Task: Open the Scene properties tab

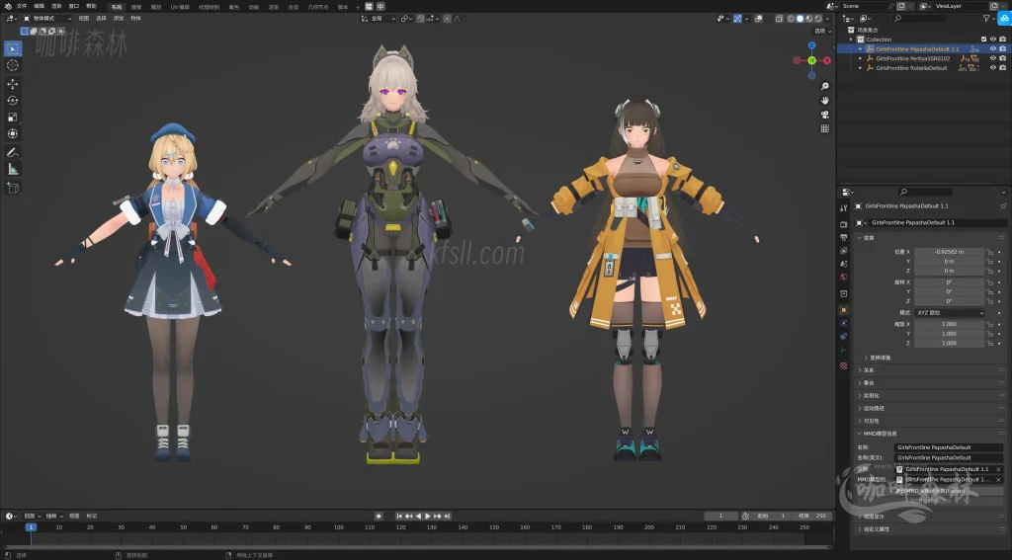Action: (x=844, y=264)
